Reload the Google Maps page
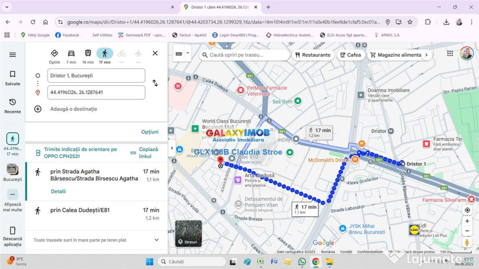 tap(33, 22)
